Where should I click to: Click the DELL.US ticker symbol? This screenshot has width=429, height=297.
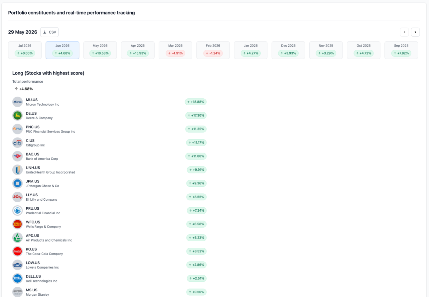click(x=33, y=276)
